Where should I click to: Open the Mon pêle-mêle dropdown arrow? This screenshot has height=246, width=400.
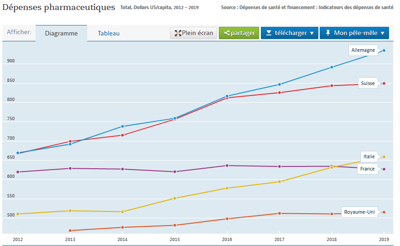pyautogui.click(x=382, y=33)
